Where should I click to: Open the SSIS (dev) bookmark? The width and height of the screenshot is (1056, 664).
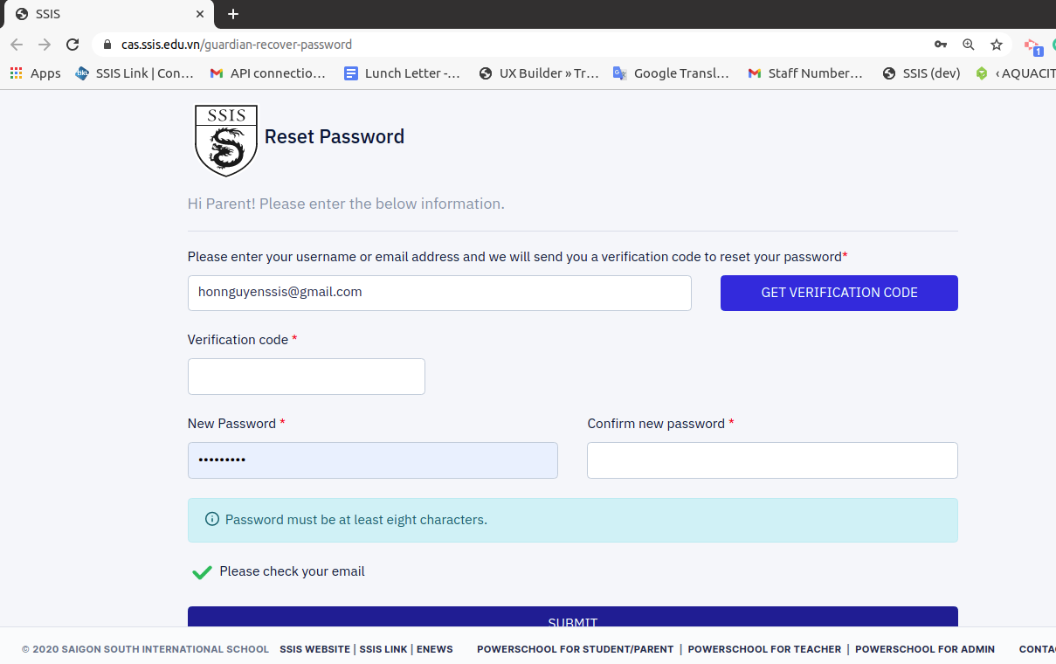point(921,73)
